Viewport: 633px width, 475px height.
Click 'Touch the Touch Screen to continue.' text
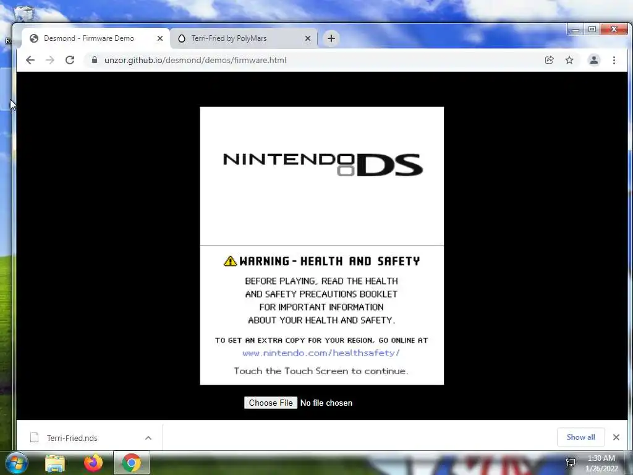[321, 371]
